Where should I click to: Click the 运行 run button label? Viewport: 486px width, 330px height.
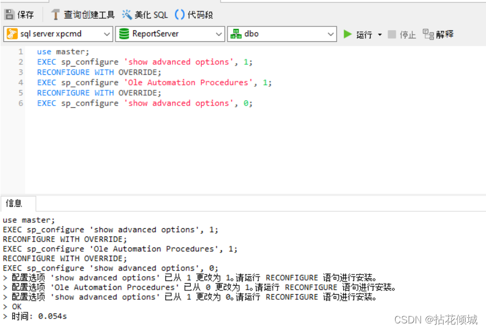(x=363, y=34)
